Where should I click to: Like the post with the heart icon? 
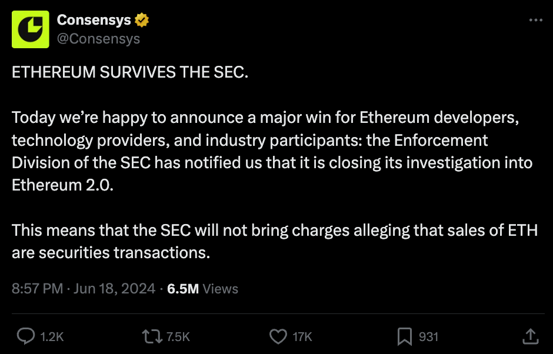click(x=278, y=336)
